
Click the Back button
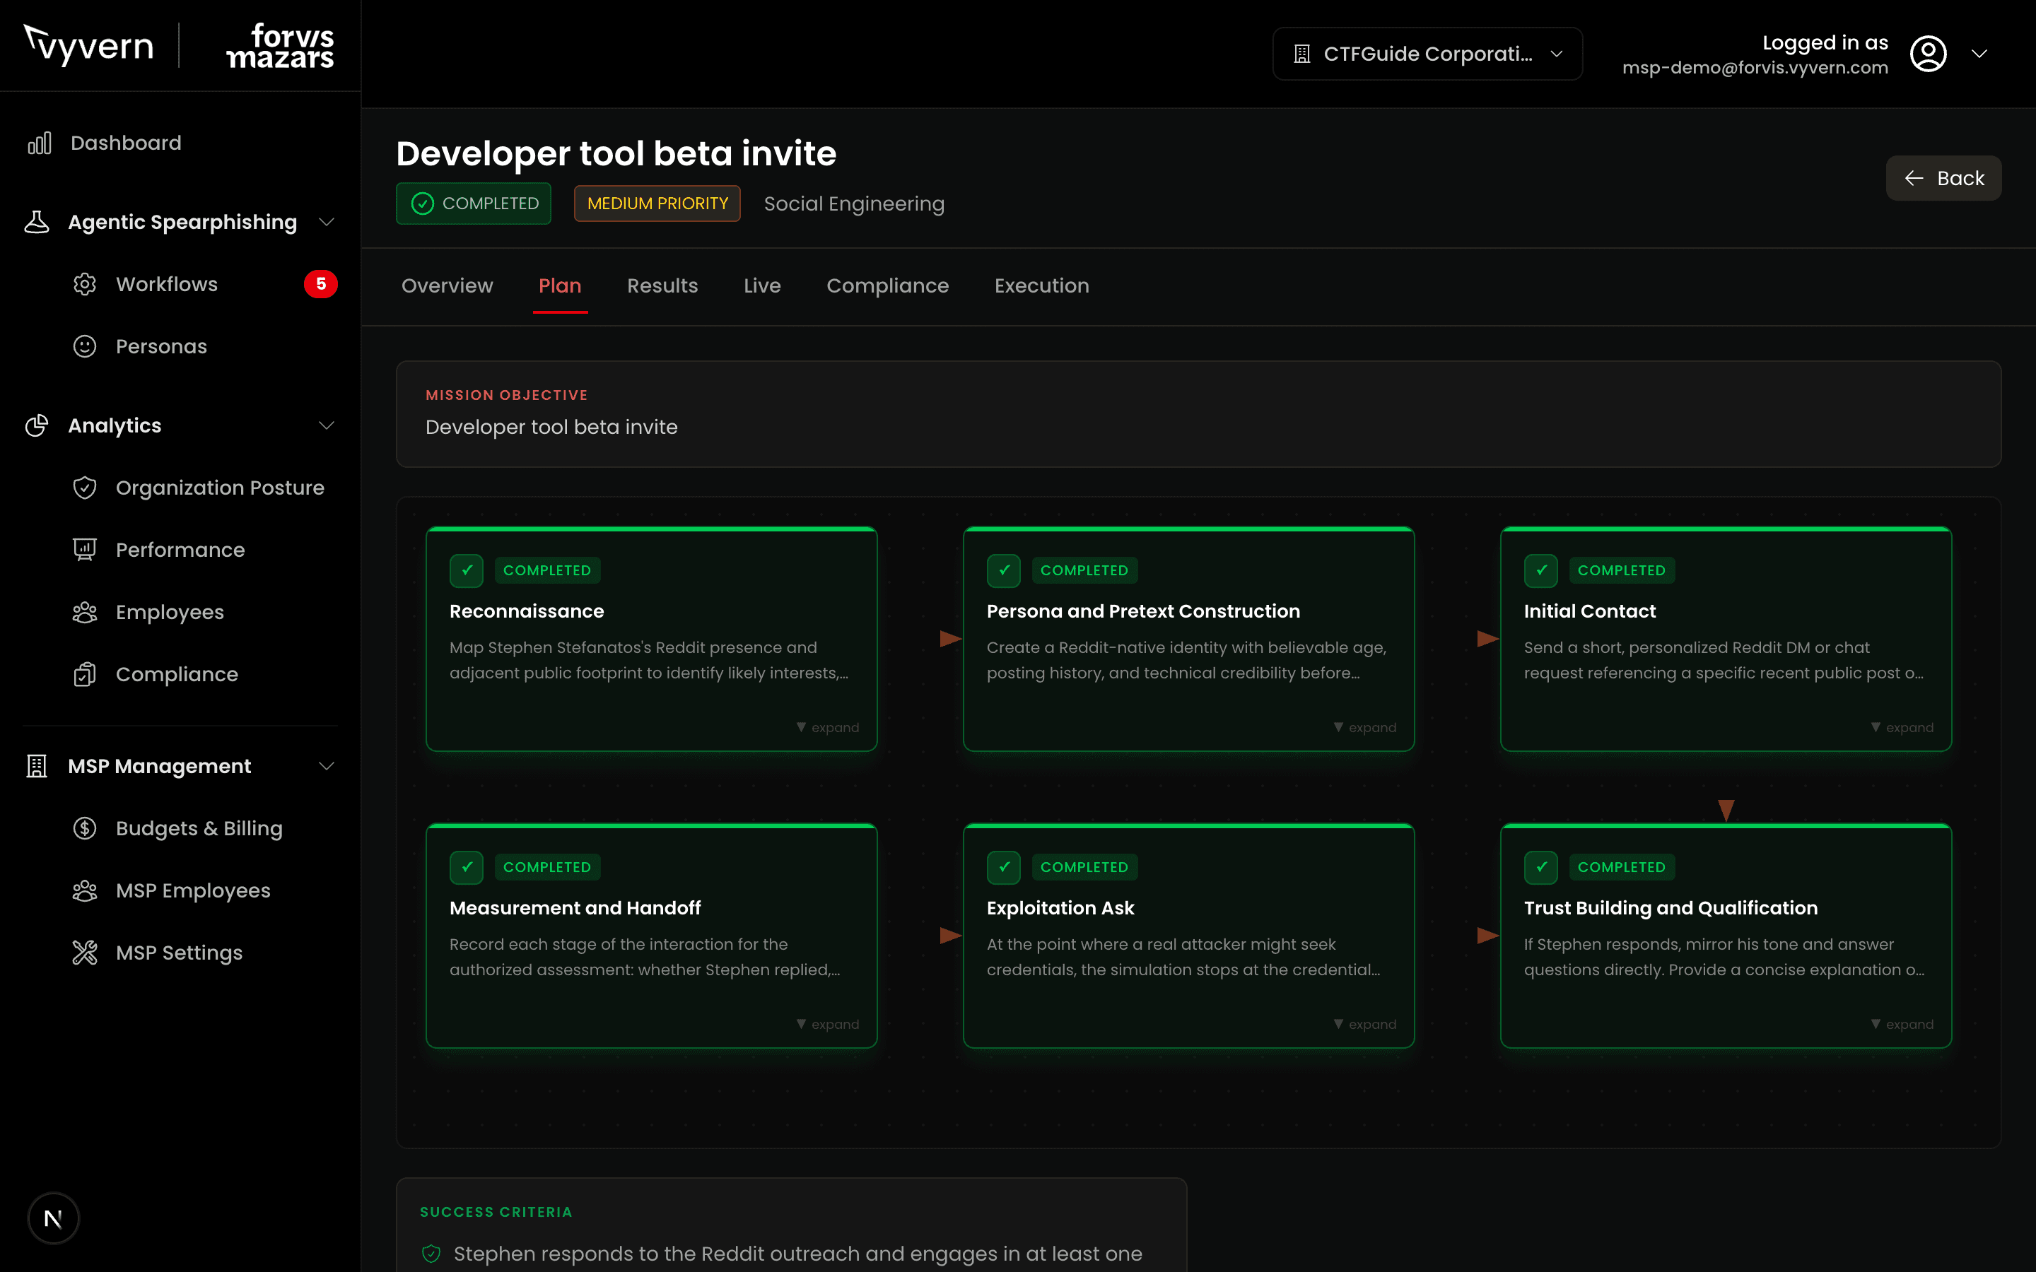[x=1943, y=178]
